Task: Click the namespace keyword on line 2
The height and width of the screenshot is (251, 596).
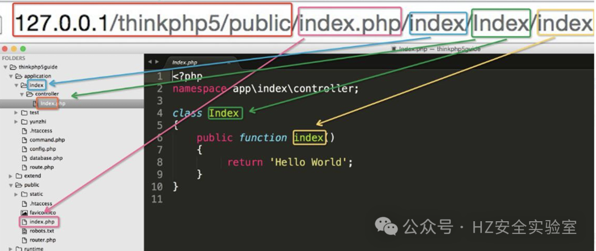Action: coord(200,89)
